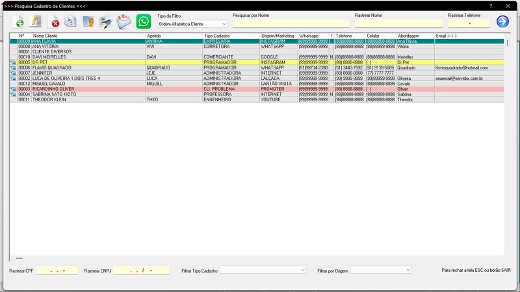
Task: Click the picture with brush icon
Action: (x=106, y=22)
